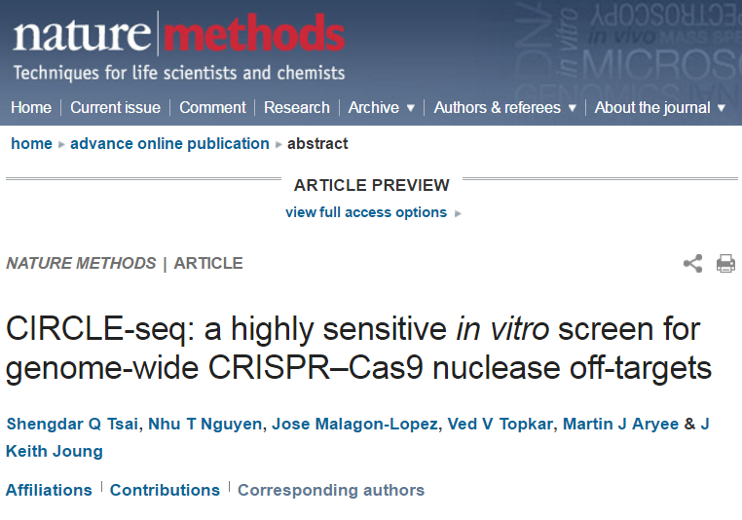This screenshot has height=520, width=742.
Task: Follow the 'view full access options' link
Action: [366, 212]
